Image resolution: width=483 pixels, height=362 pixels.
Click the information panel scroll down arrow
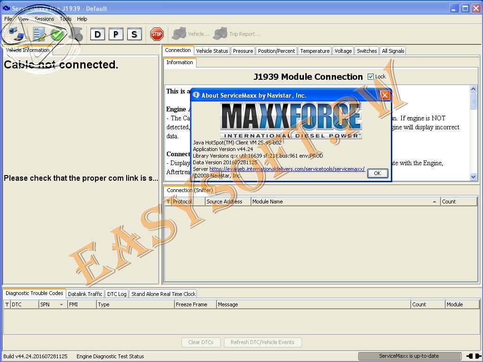pos(473,177)
